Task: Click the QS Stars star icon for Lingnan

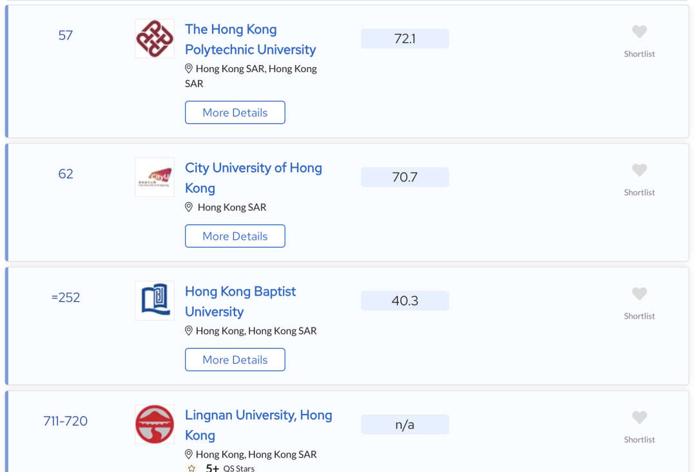Action: pos(191,468)
